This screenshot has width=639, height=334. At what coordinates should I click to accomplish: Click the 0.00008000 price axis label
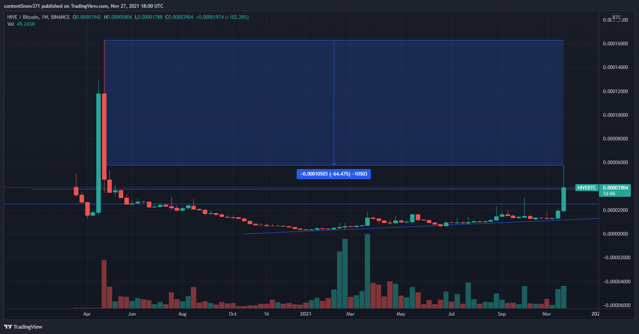[615, 139]
